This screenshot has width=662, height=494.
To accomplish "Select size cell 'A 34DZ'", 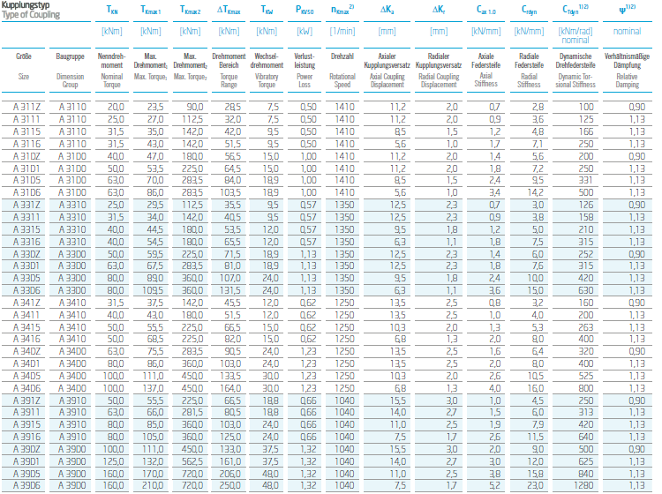I will tap(26, 351).
